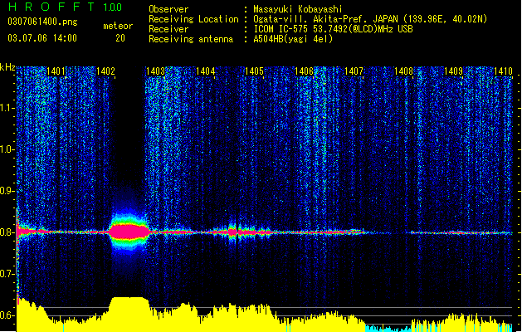
Task: Click the 1407 time marker
Action: pyautogui.click(x=354, y=71)
